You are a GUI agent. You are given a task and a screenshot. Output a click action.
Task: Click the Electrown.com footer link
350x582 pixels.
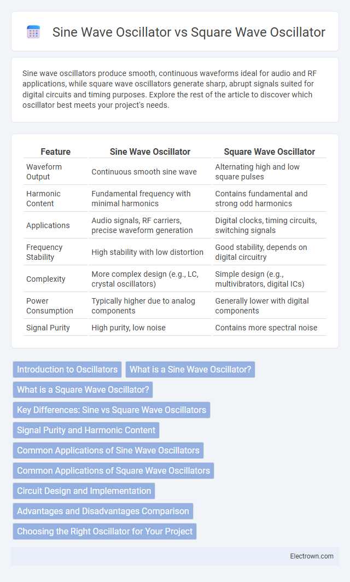coord(312,556)
